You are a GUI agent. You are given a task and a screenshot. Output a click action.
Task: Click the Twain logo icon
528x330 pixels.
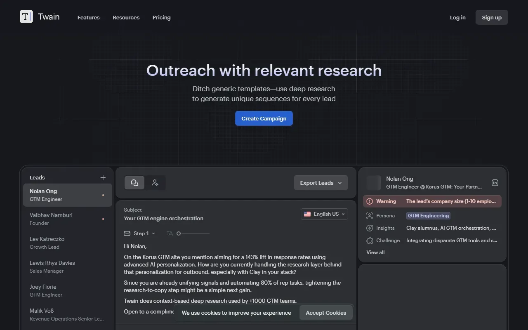[26, 16]
